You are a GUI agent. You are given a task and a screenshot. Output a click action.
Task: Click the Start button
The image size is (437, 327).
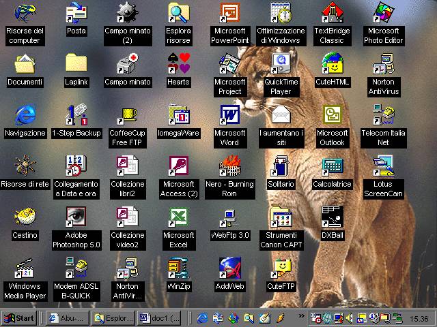(x=19, y=318)
